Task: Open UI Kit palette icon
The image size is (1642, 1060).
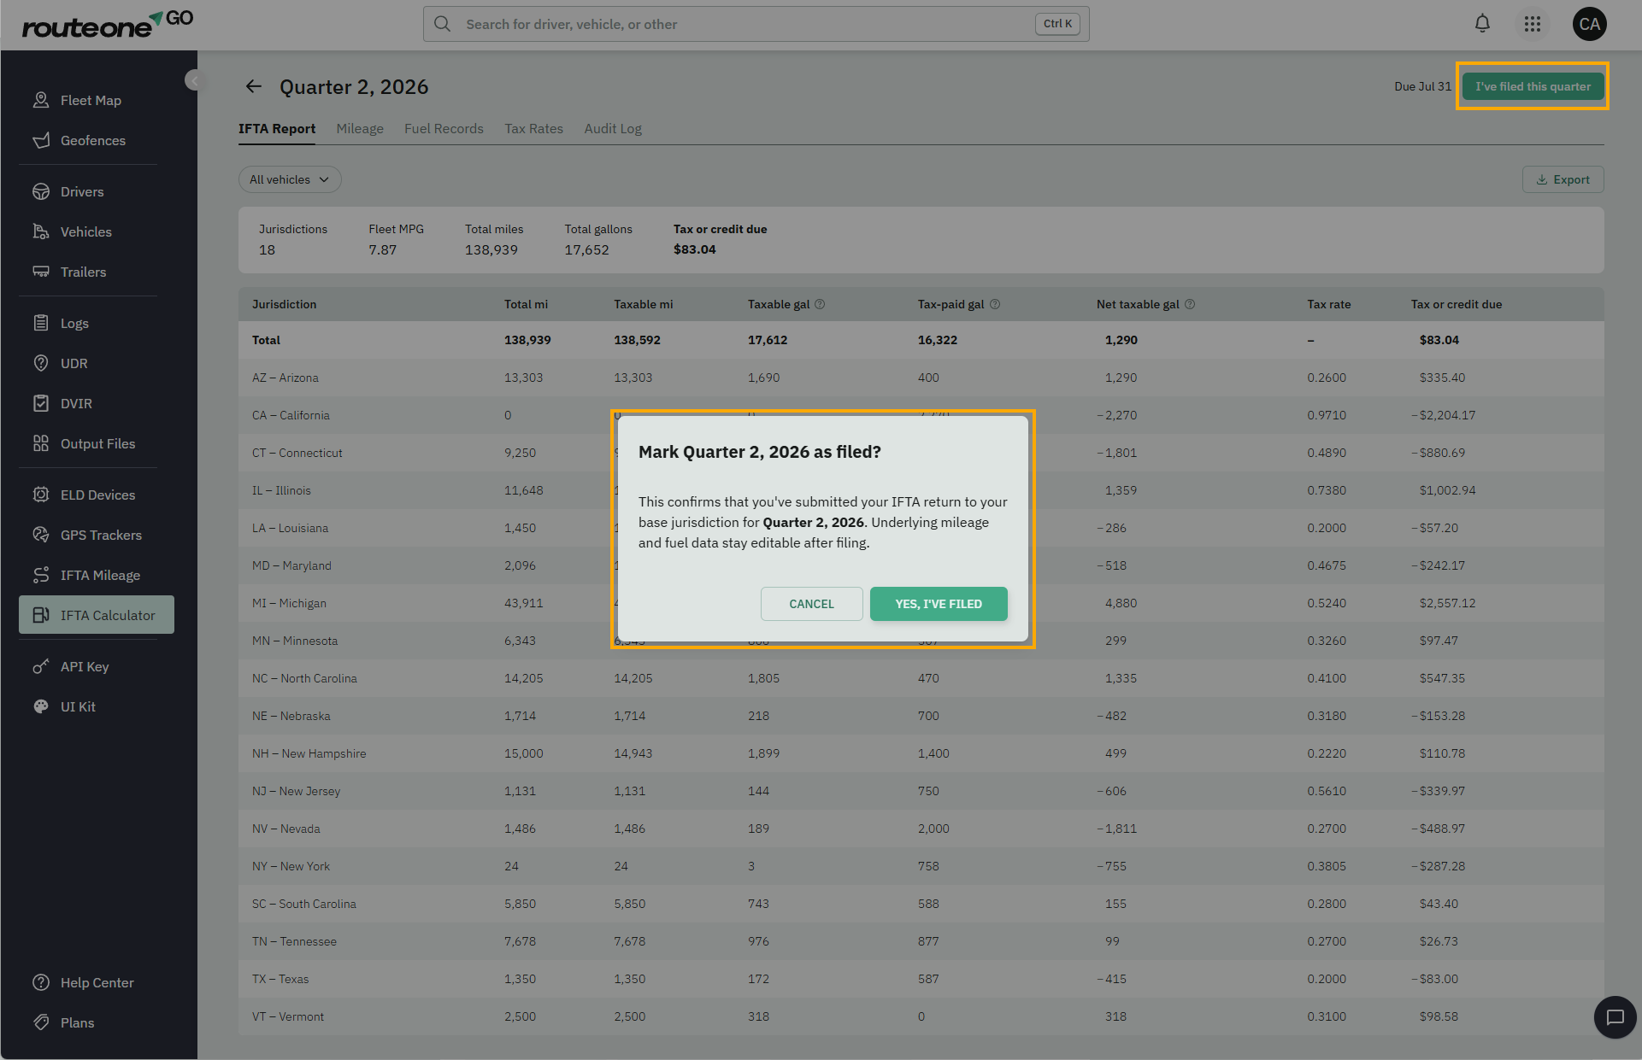Action: tap(41, 706)
